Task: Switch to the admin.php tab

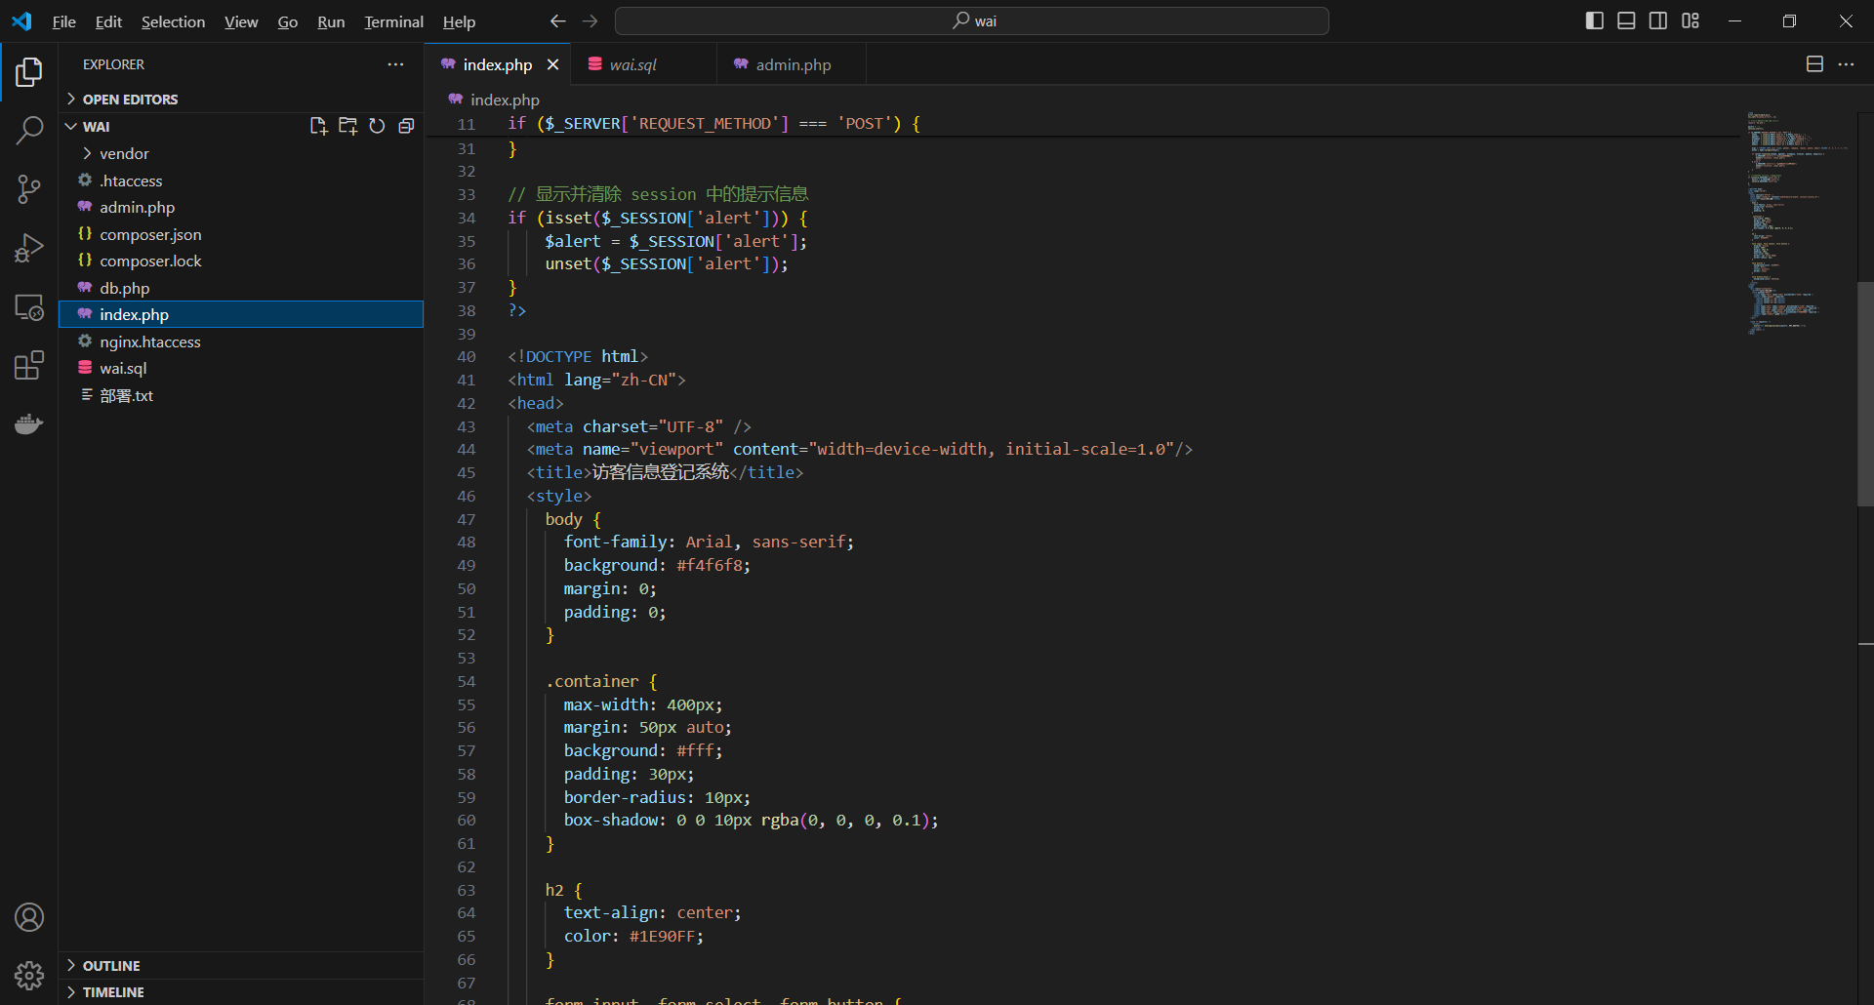Action: point(792,64)
